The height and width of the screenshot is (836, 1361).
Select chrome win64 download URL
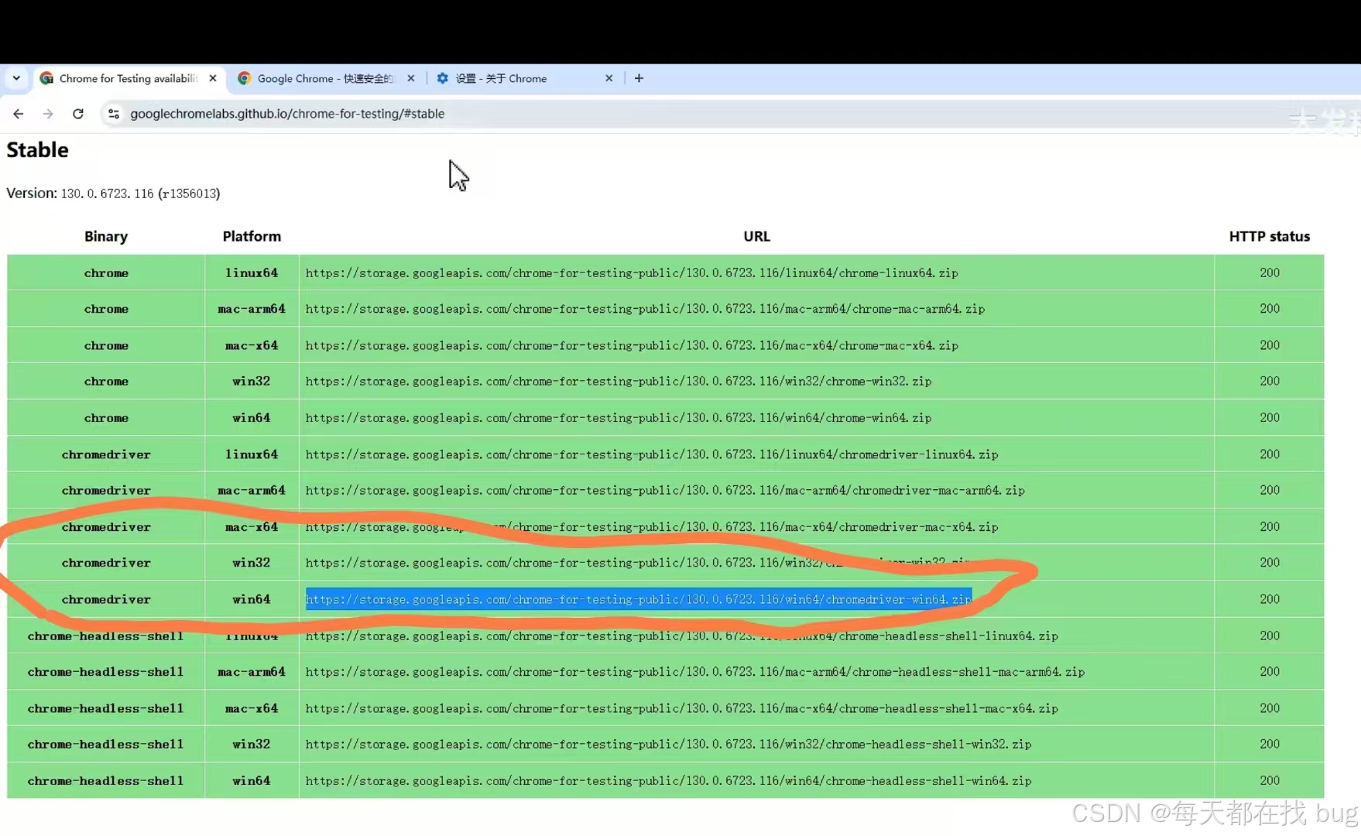[x=619, y=417]
